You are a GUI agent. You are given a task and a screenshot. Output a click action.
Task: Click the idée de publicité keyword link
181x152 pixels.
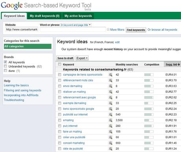tap(73, 148)
